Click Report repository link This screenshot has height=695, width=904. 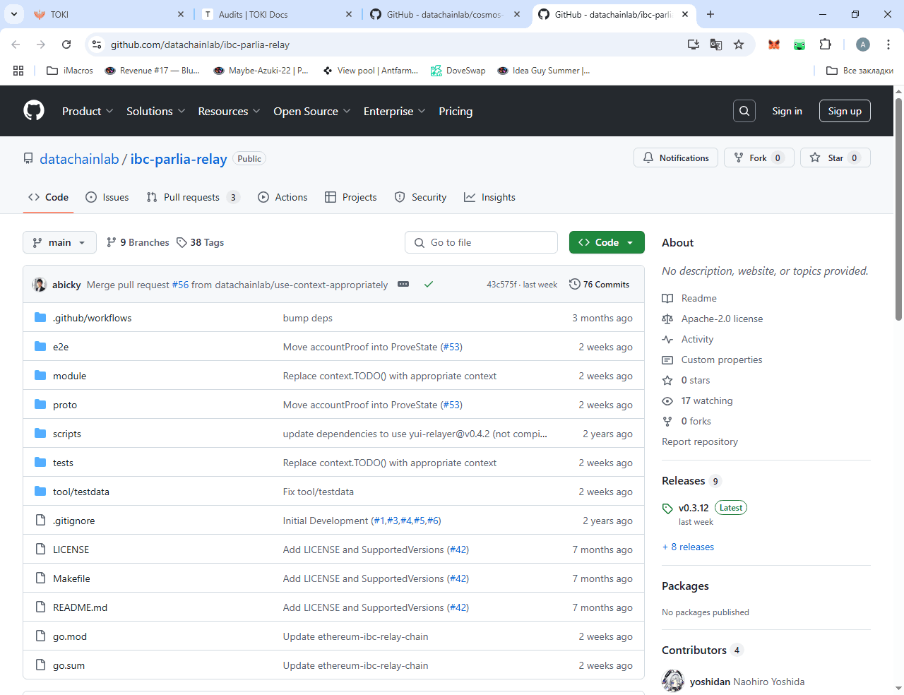pyautogui.click(x=700, y=441)
